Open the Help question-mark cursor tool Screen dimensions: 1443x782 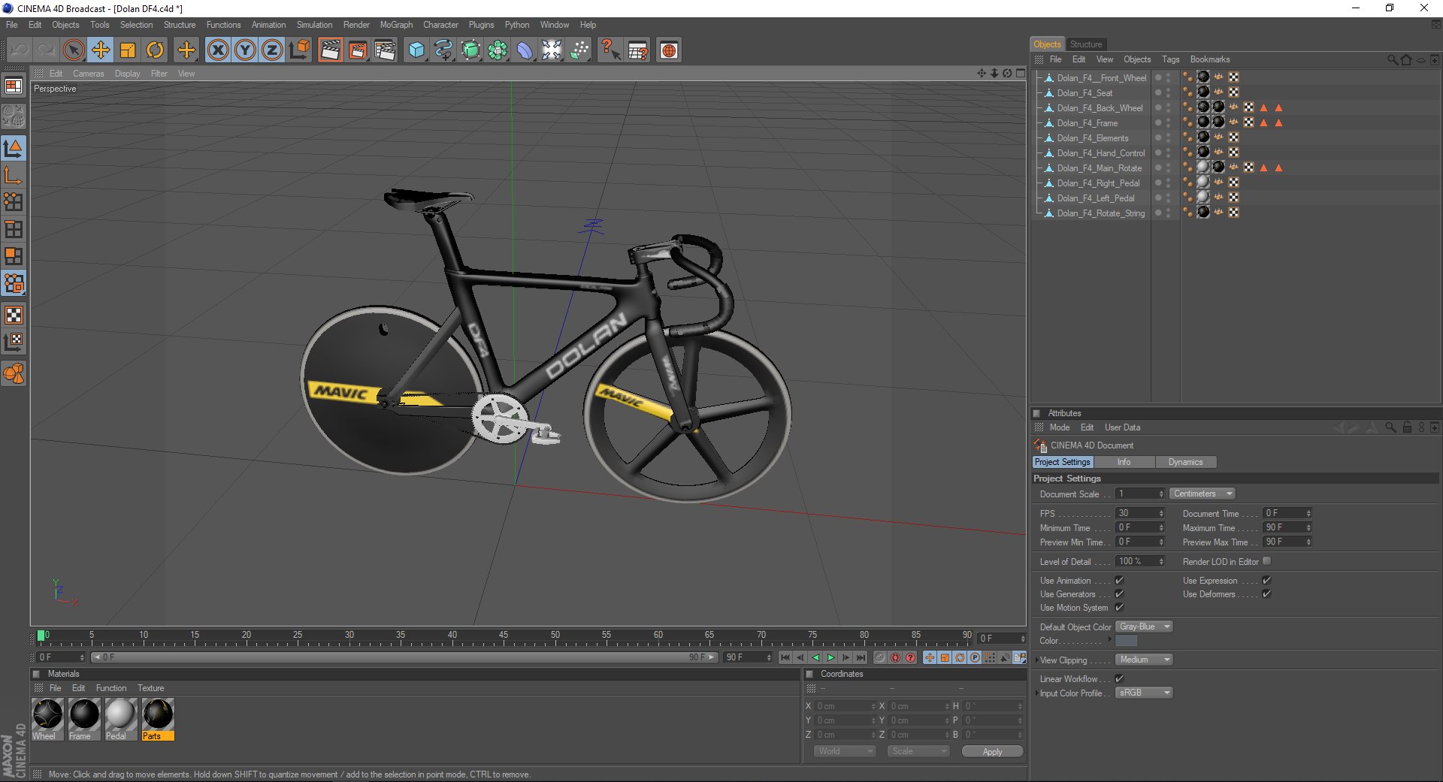(x=610, y=50)
